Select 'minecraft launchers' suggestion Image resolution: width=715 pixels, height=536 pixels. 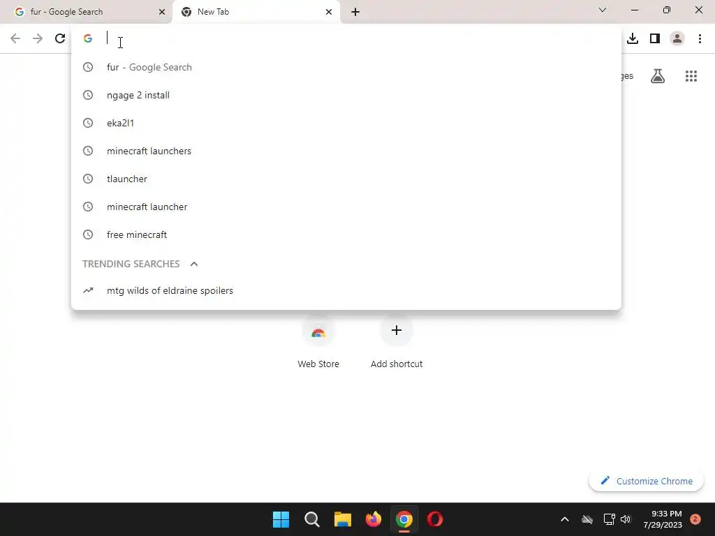click(x=346, y=151)
